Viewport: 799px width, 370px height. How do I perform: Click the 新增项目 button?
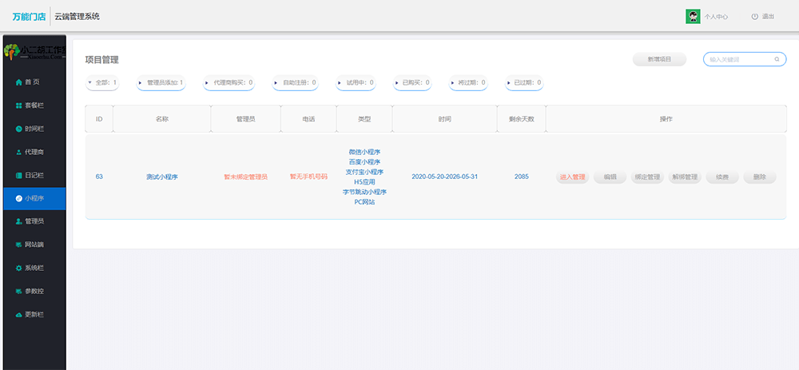[659, 59]
